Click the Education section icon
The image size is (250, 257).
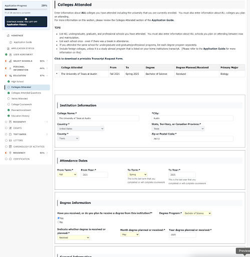point(11,76)
